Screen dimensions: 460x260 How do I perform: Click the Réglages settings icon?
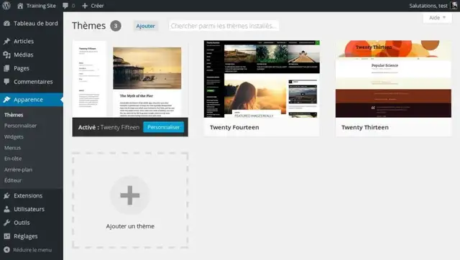click(x=6, y=236)
